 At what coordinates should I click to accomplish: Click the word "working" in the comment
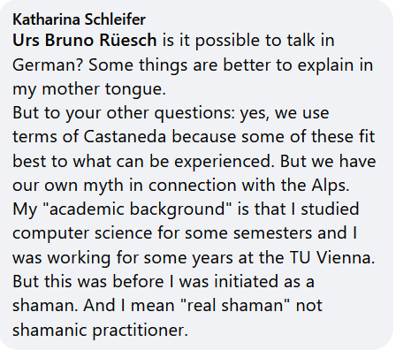79,258
